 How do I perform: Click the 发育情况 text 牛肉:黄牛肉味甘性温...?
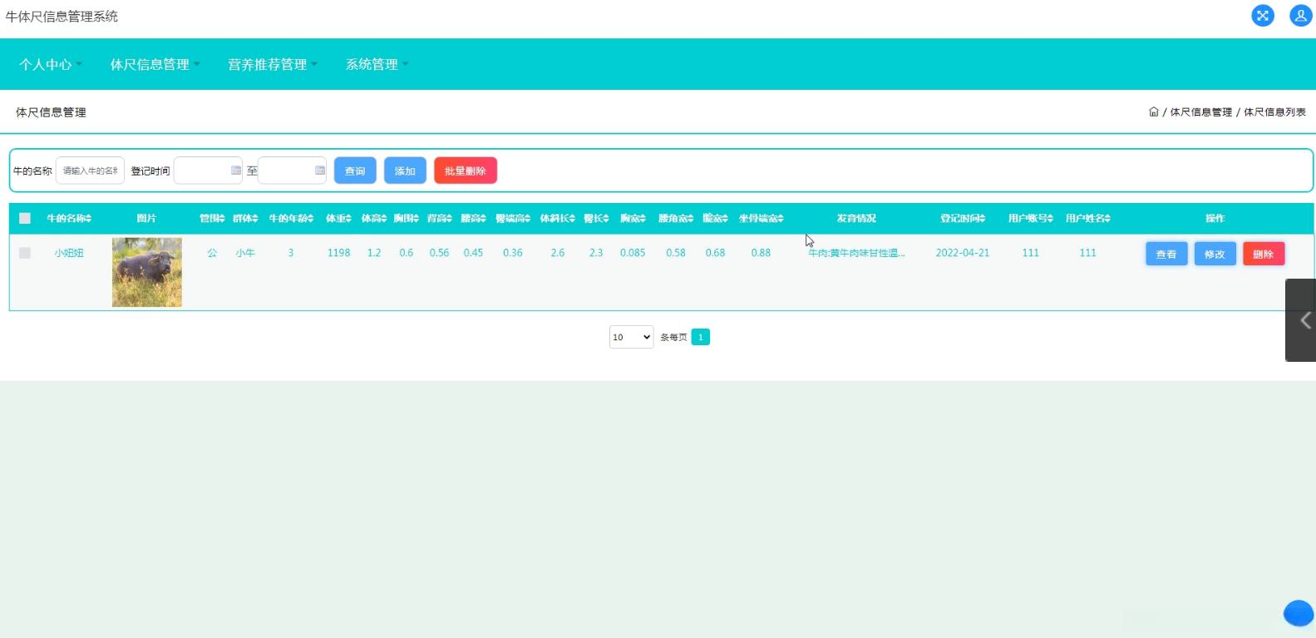coord(856,253)
